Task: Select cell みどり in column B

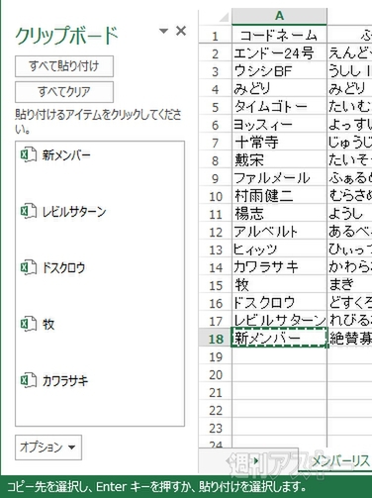Action: 349,89
